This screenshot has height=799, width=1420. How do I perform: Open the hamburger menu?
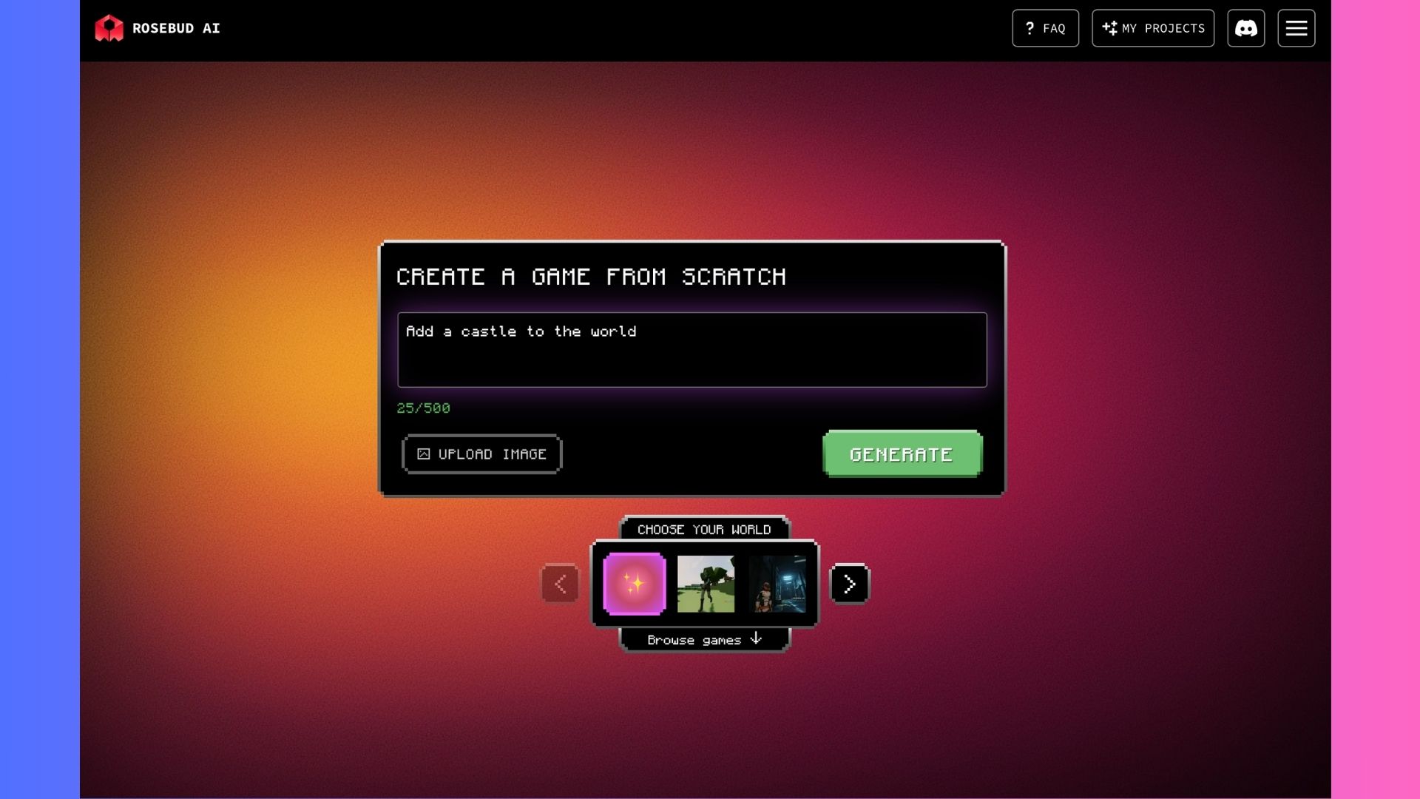tap(1296, 28)
